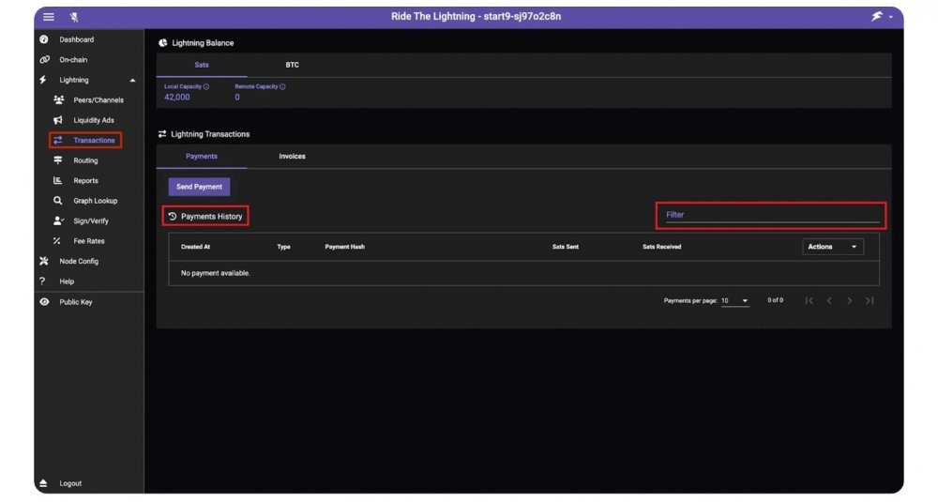
Task: Switch balance to the Sats tab
Action: point(202,65)
